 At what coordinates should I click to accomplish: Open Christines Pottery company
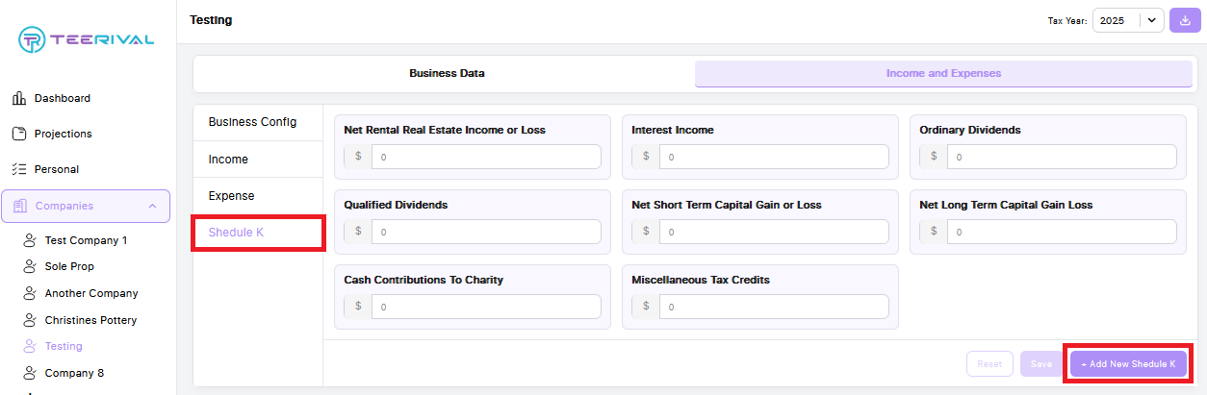pos(90,320)
